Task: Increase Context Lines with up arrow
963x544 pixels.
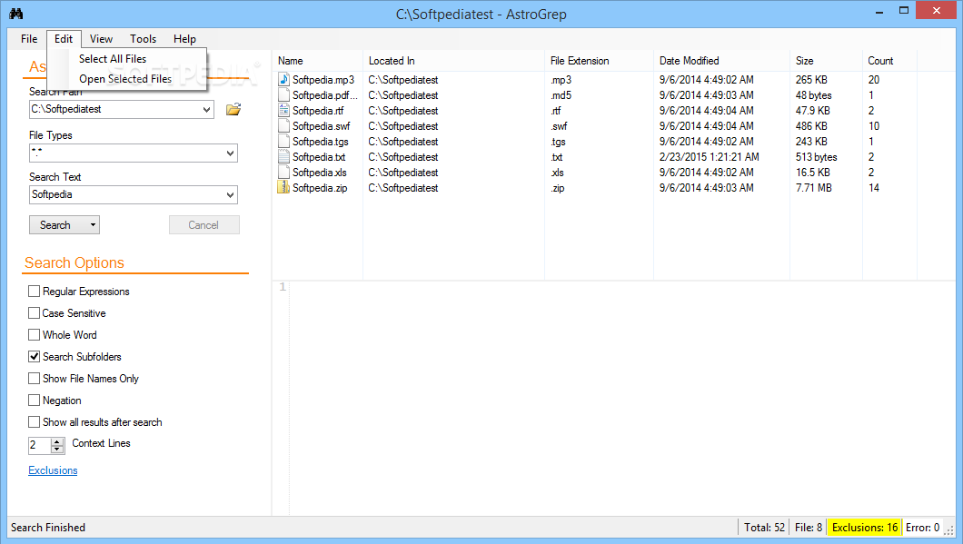Action: pyautogui.click(x=57, y=441)
